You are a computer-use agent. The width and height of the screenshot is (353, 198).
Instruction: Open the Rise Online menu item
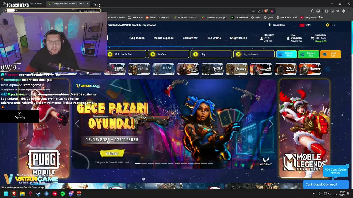tap(214, 38)
